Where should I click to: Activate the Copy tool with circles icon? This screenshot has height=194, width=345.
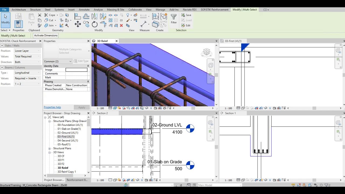tap(86, 25)
